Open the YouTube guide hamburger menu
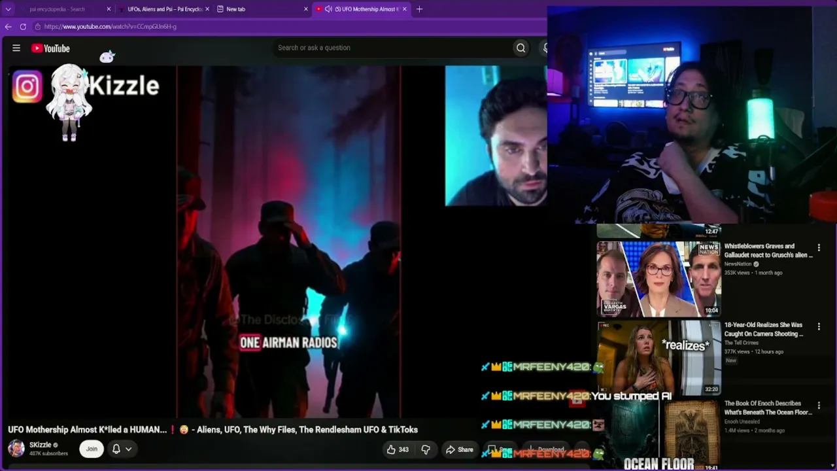 pyautogui.click(x=16, y=48)
